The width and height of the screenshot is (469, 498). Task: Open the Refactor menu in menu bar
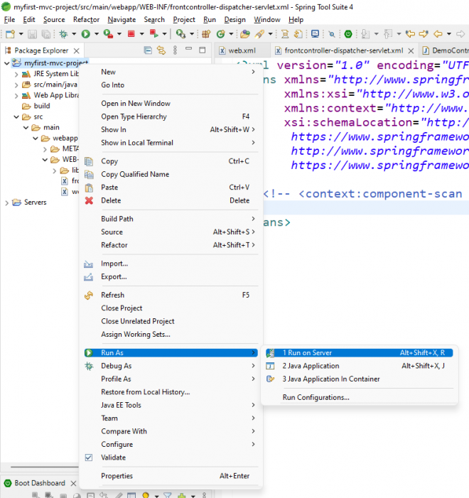(86, 20)
